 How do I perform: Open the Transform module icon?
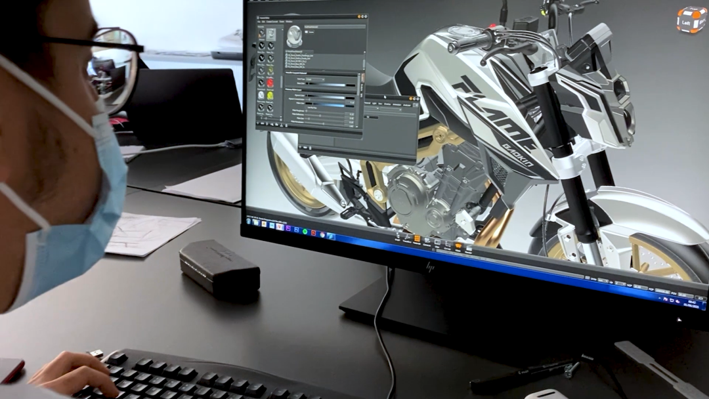407,238
